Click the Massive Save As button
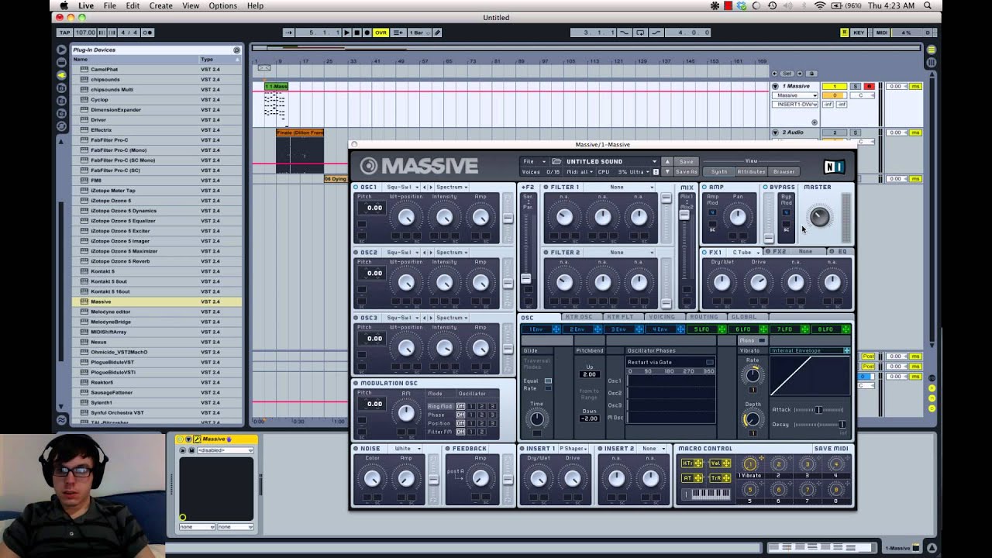 click(686, 171)
